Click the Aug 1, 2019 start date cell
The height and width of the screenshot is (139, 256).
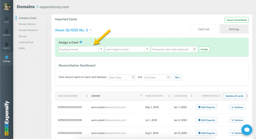tap(152, 133)
